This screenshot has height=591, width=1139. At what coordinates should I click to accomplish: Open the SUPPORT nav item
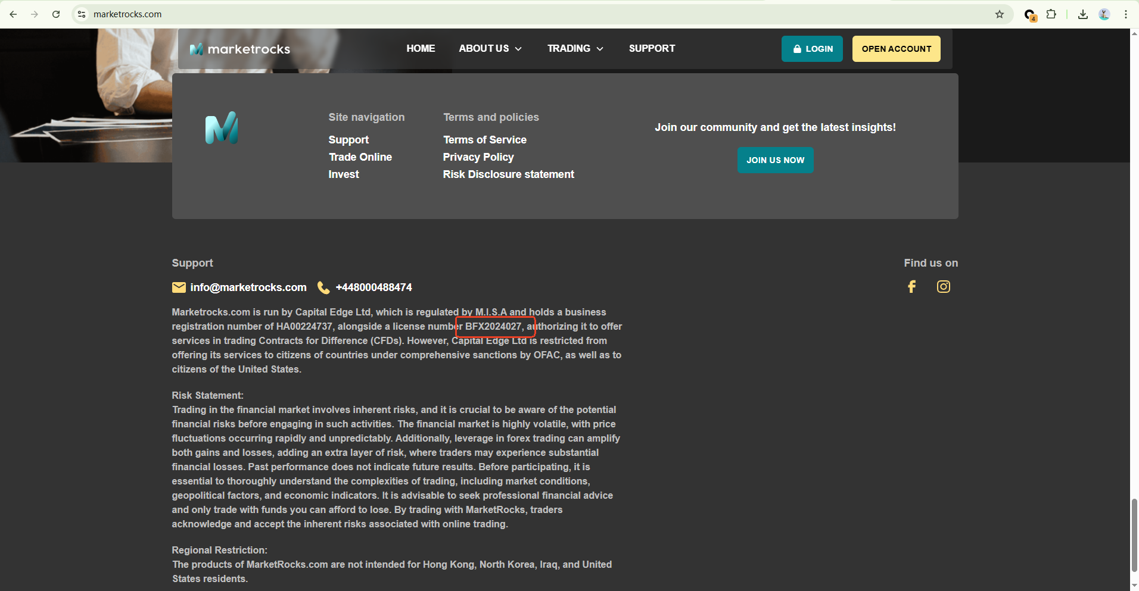pos(652,48)
